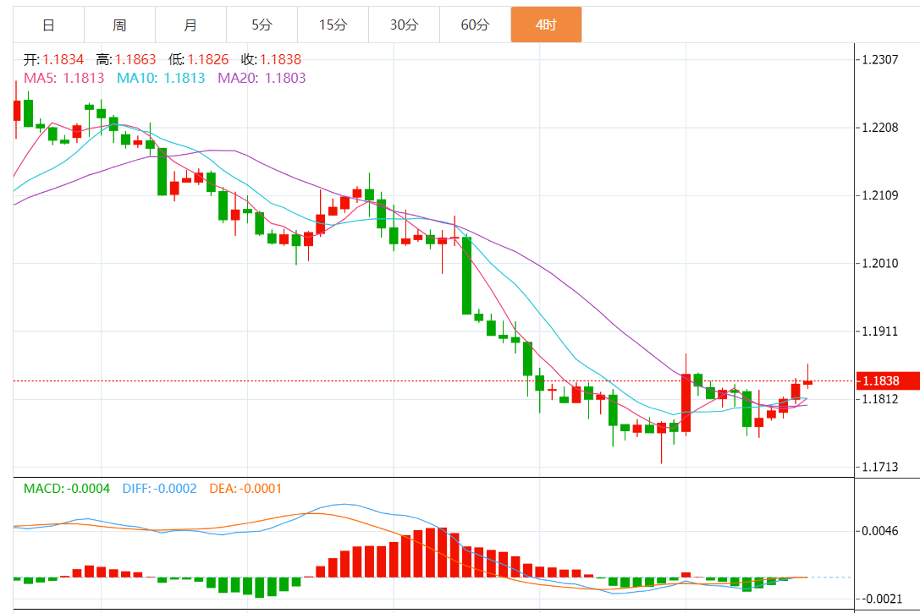Click the MA5: 1.1813 indicator label

pyautogui.click(x=64, y=78)
